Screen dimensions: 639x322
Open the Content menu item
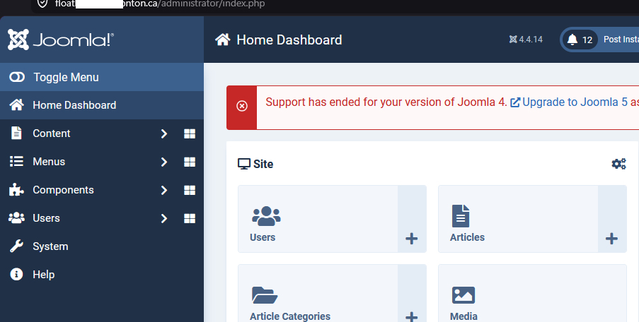pos(52,133)
